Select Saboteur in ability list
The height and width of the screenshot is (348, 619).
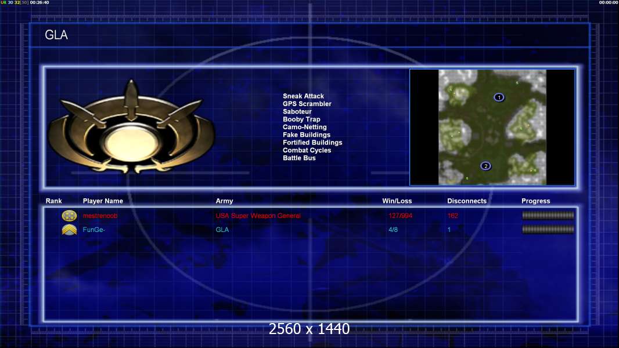(297, 111)
